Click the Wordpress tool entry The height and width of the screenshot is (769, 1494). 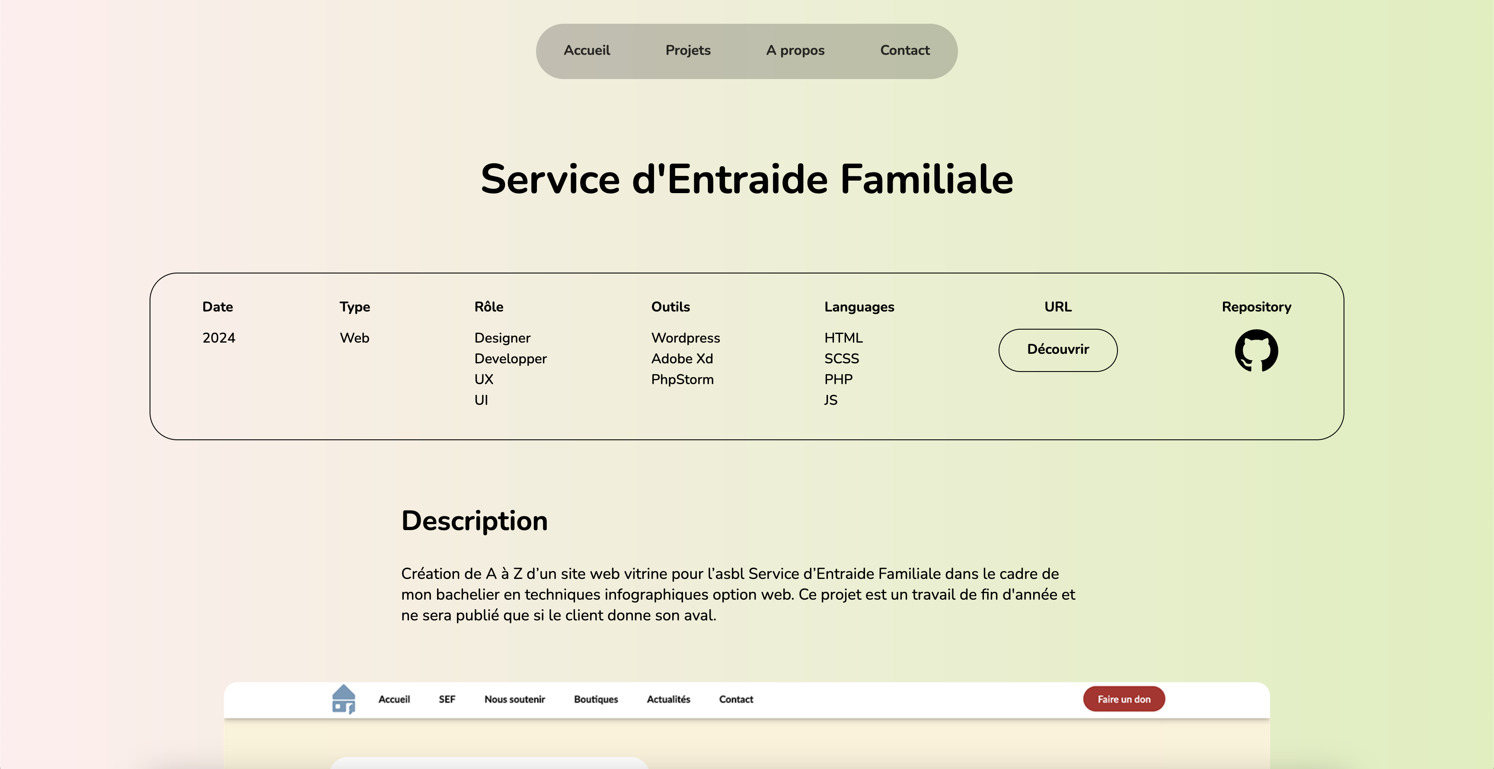pos(686,338)
